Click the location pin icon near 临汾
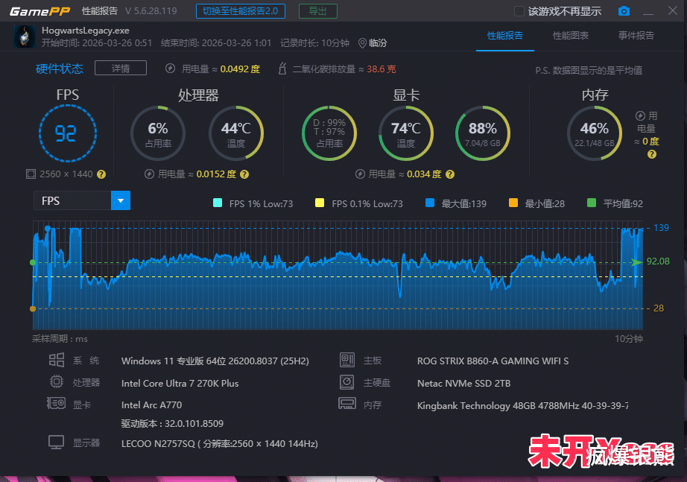 point(362,43)
